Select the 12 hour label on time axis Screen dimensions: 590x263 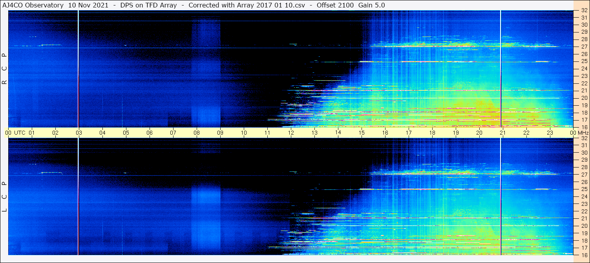291,133
